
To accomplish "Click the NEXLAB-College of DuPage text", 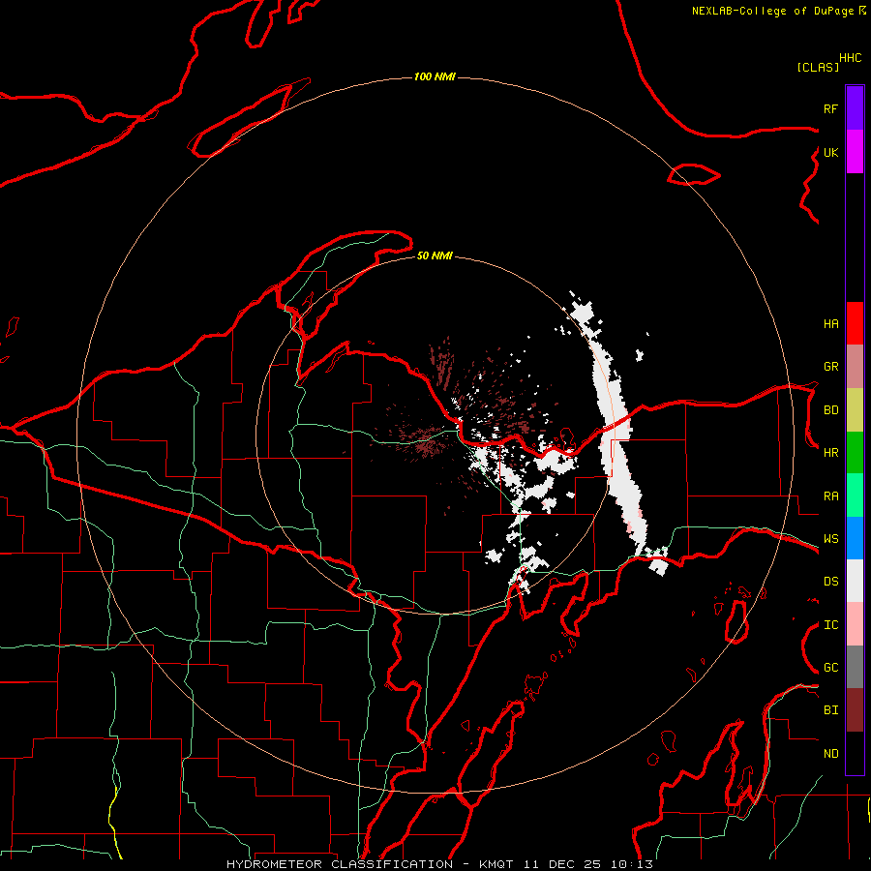I will pyautogui.click(x=772, y=11).
